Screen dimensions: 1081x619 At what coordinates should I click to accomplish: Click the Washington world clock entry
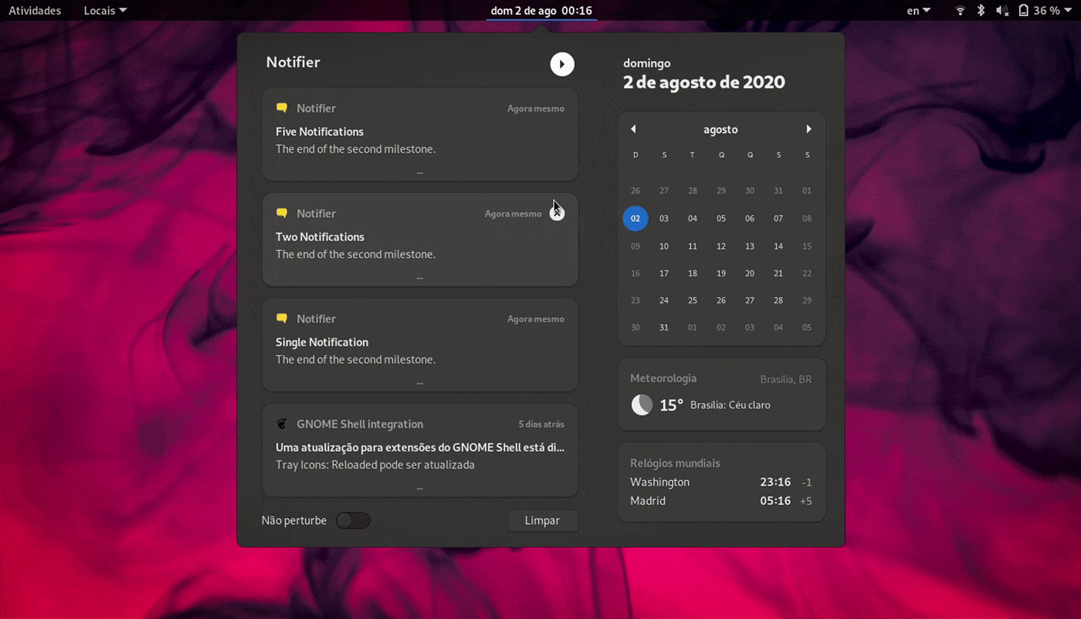pos(718,482)
